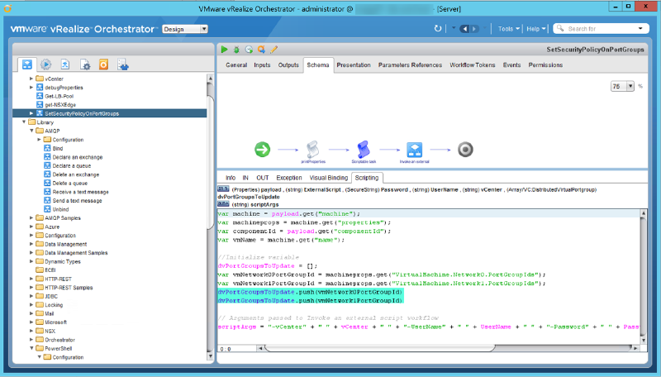Open the Packages view icon
661x377 pixels.
123,64
